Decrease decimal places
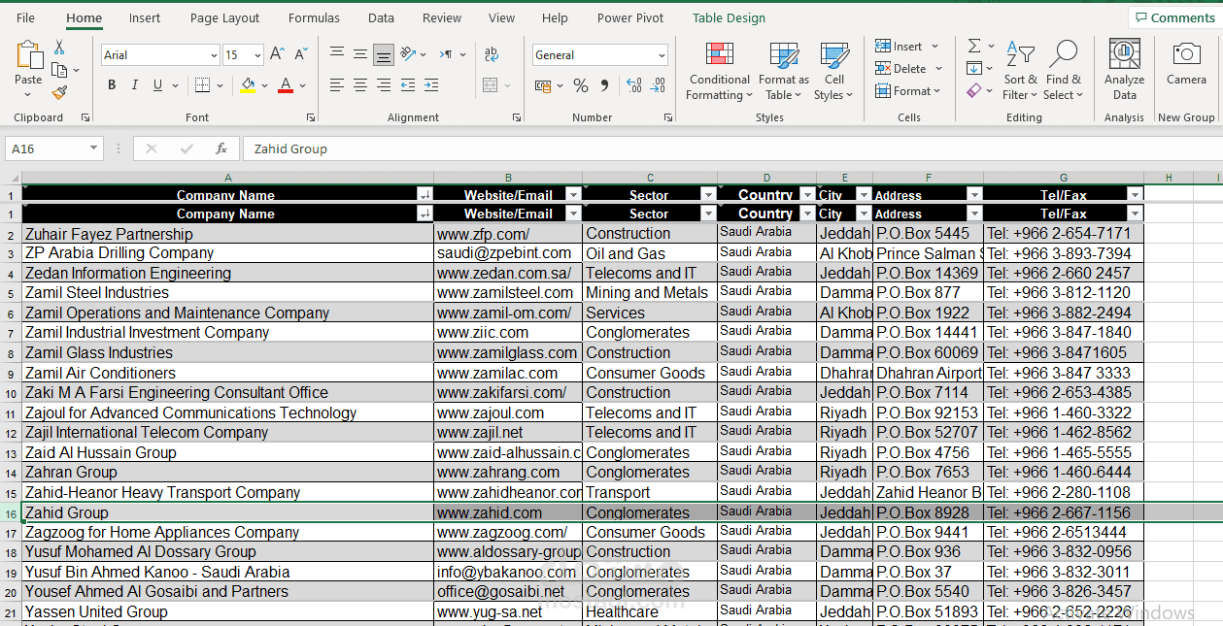 click(659, 85)
